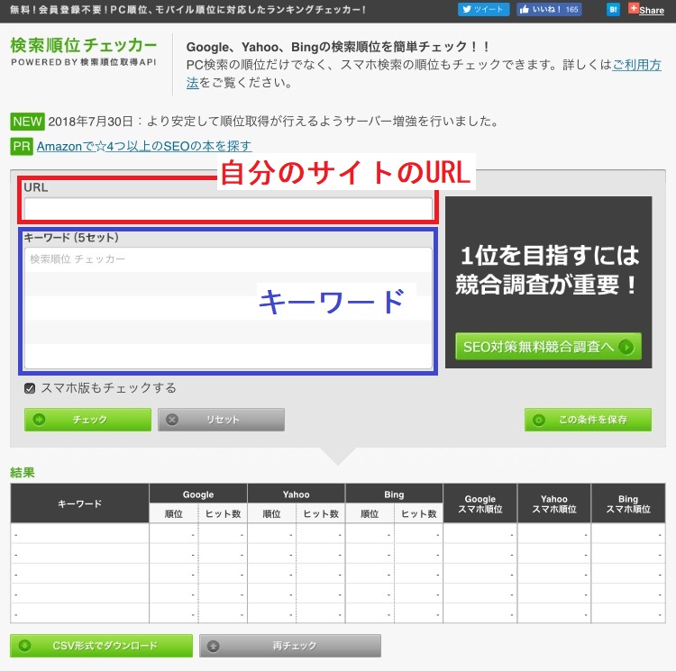Image resolution: width=676 pixels, height=671 pixels.
Task: Click the 2018年7月30日 server notice text
Action: 273,122
